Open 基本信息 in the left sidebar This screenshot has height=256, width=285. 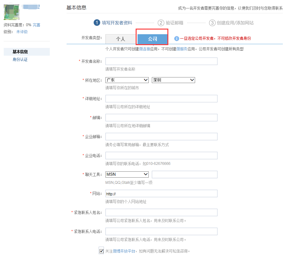pyautogui.click(x=20, y=52)
